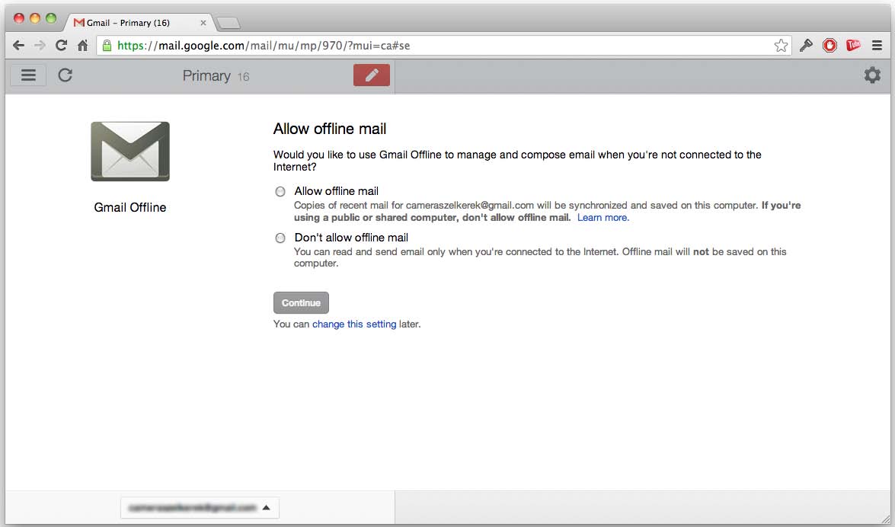Expand the account switcher at bottom

point(200,508)
